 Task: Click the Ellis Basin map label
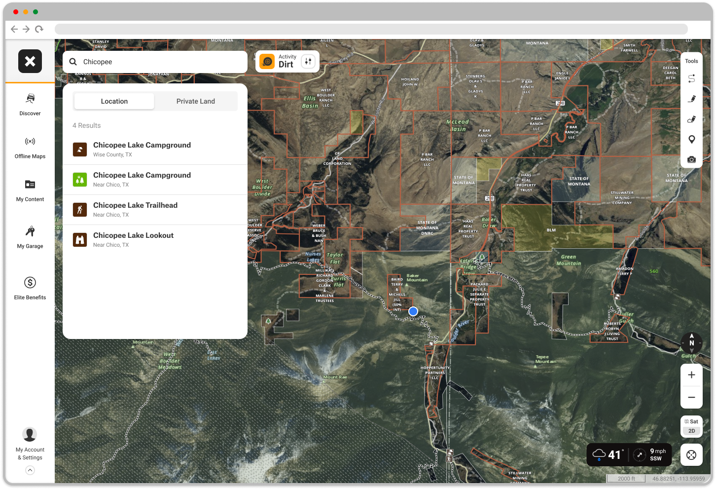(310, 102)
